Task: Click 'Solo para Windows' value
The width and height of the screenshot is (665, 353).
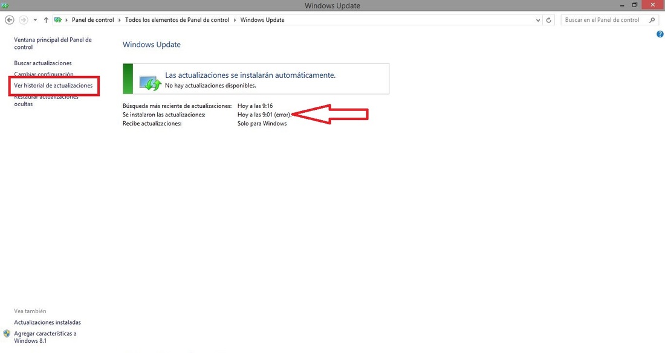Action: click(x=262, y=124)
